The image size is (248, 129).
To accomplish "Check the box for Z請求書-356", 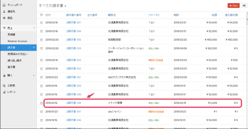I will coord(41,31).
